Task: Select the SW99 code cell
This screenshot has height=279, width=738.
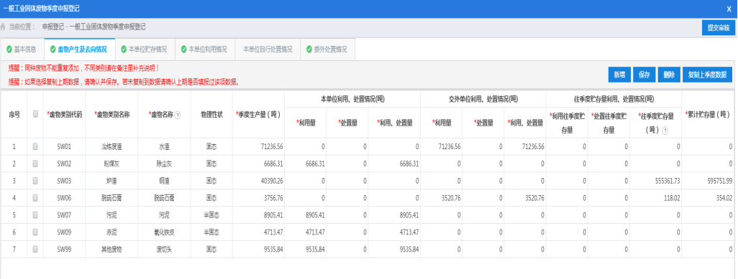Action: (64, 250)
